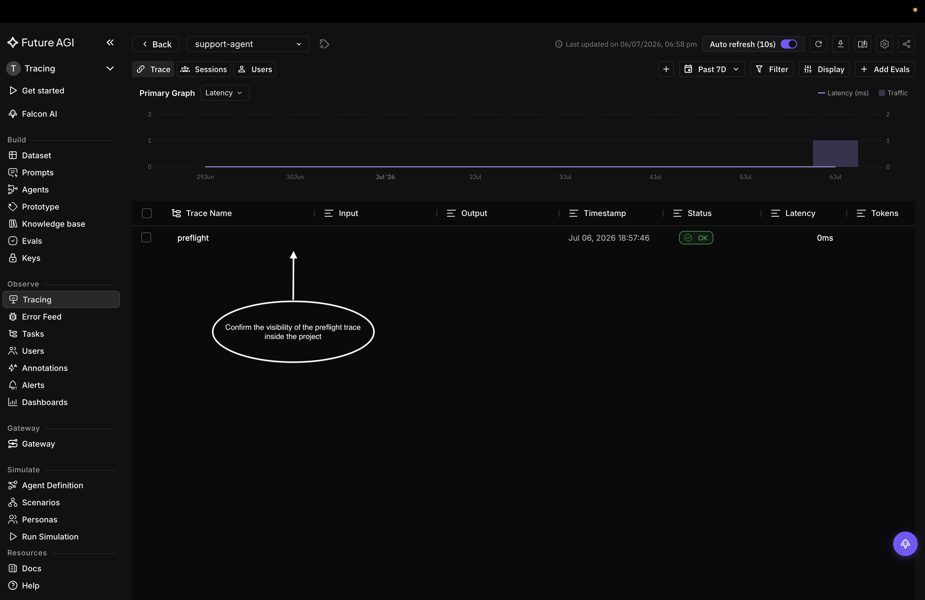
Task: Click the plus icon beside Past 7D
Action: (666, 69)
